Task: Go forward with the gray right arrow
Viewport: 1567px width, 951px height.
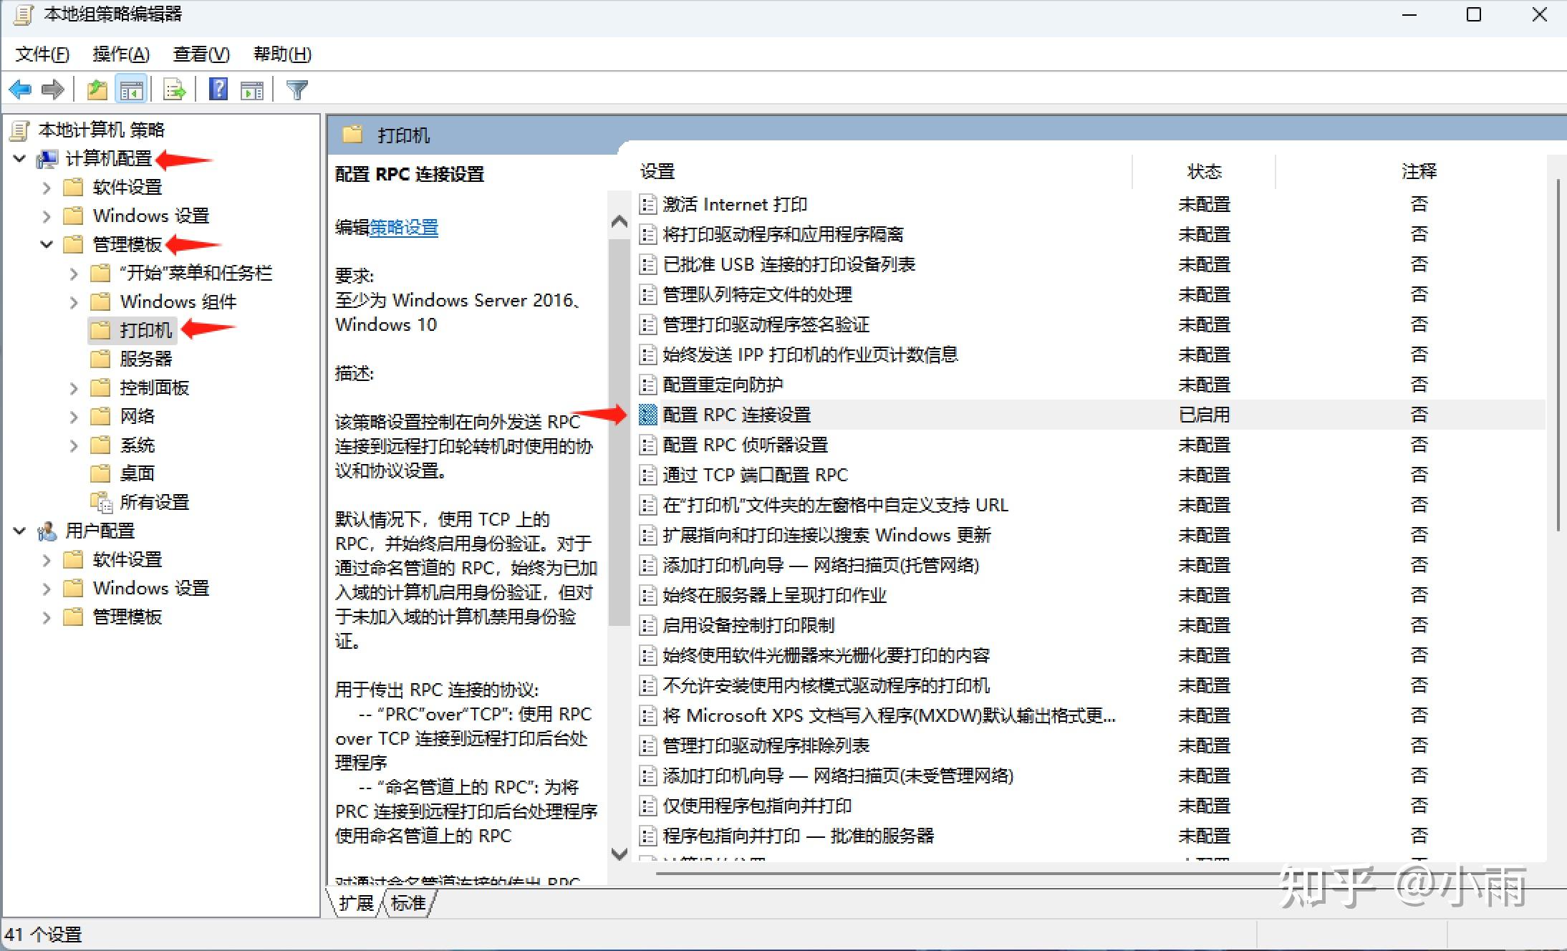Action: 53,90
